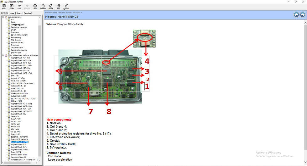Click the page icon beside Driver topic
This screenshot has width=307, height=166.
pos(9,30)
